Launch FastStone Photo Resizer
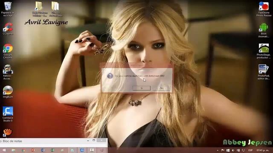The height and width of the screenshot is (153, 273). pos(264,9)
